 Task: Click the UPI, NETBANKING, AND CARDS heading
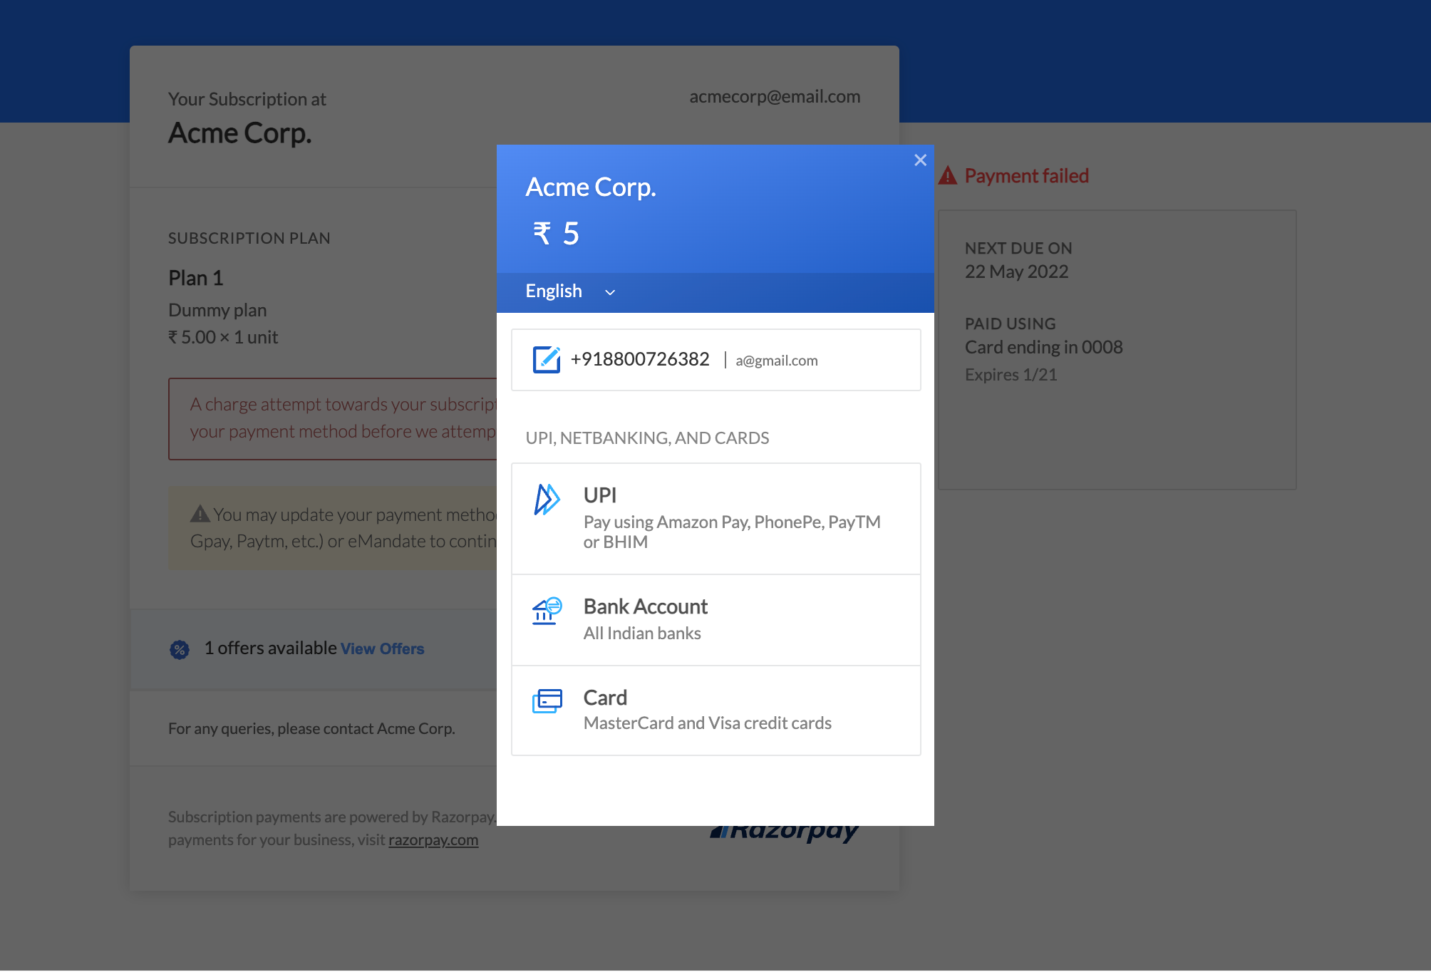(647, 438)
